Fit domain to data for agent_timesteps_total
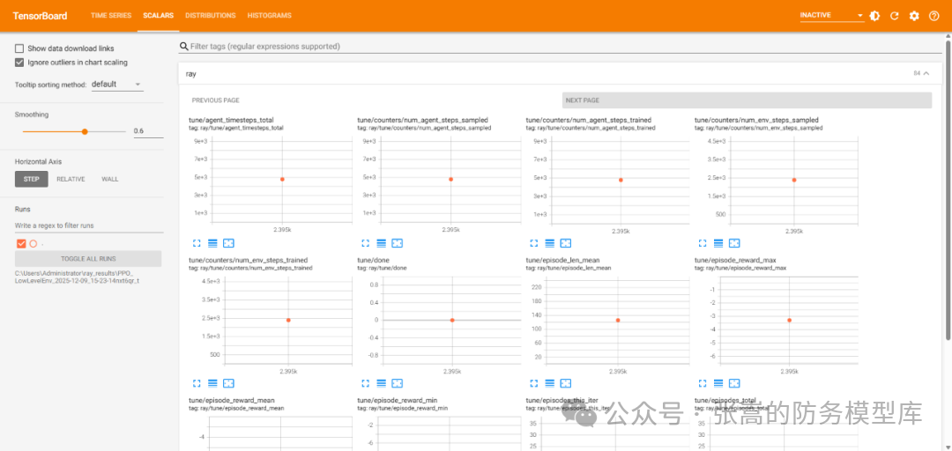The image size is (952, 451). (x=228, y=243)
